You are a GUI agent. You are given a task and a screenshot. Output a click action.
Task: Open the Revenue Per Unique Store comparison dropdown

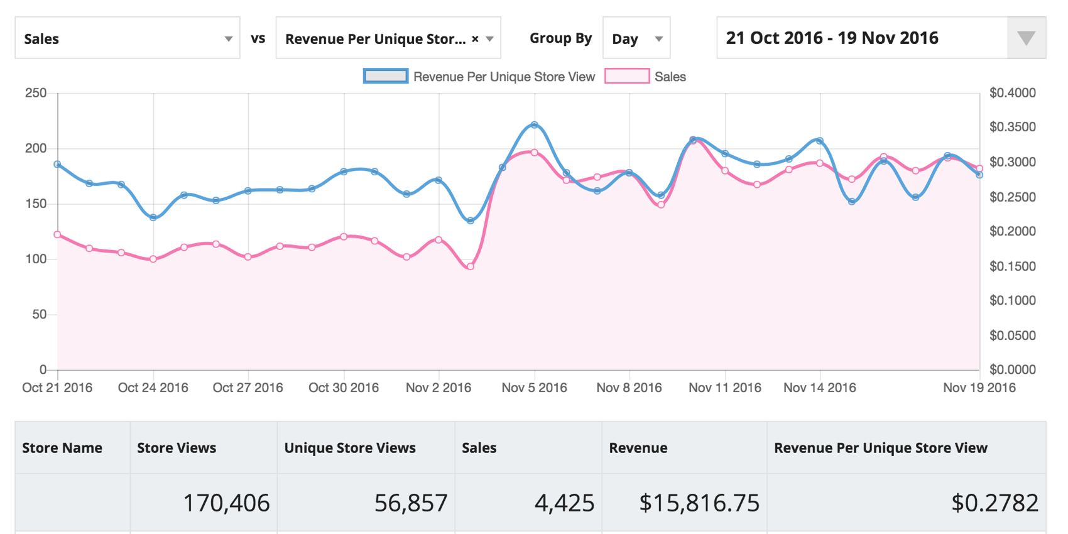[x=388, y=38]
